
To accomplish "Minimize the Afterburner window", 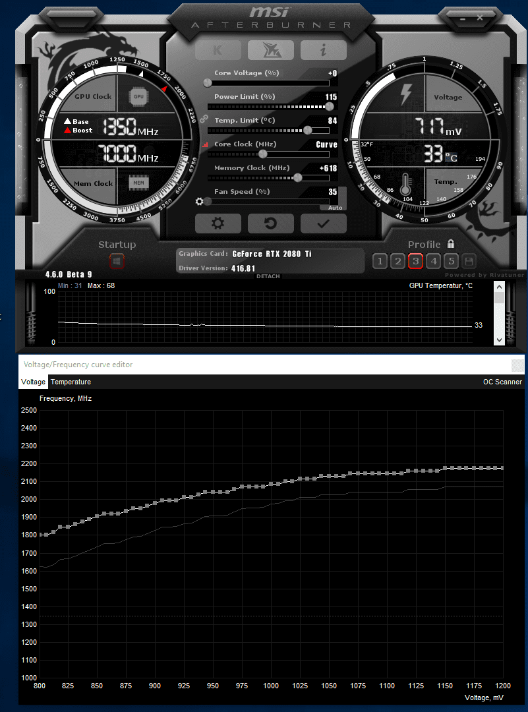I will (462, 18).
